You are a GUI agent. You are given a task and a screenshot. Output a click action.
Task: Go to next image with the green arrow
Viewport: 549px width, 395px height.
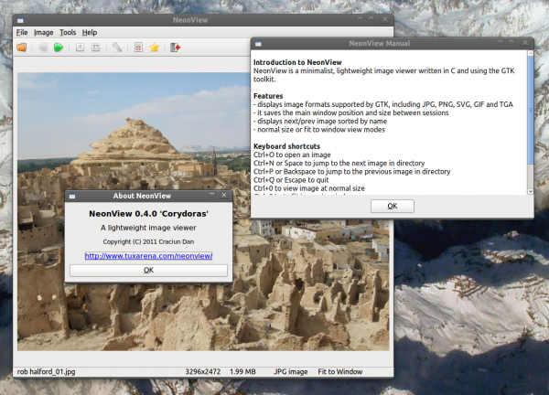pyautogui.click(x=59, y=48)
